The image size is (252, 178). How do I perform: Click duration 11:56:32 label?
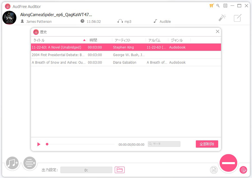point(94,22)
